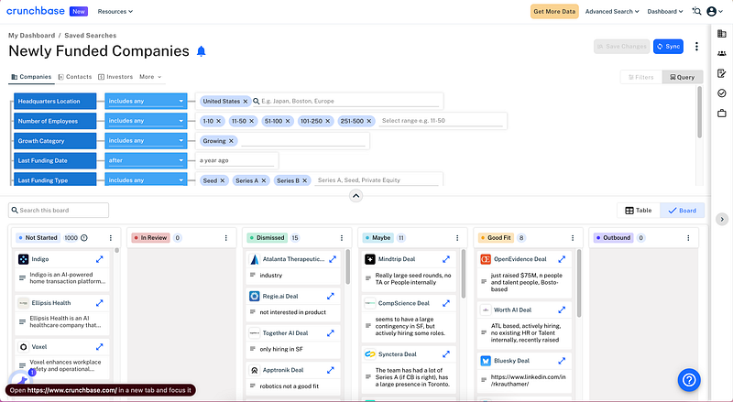This screenshot has height=402, width=733.
Task: Open Last Funding Date 'after' dropdown
Action: click(x=146, y=160)
